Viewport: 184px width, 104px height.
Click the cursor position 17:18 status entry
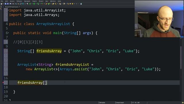(x=136, y=103)
